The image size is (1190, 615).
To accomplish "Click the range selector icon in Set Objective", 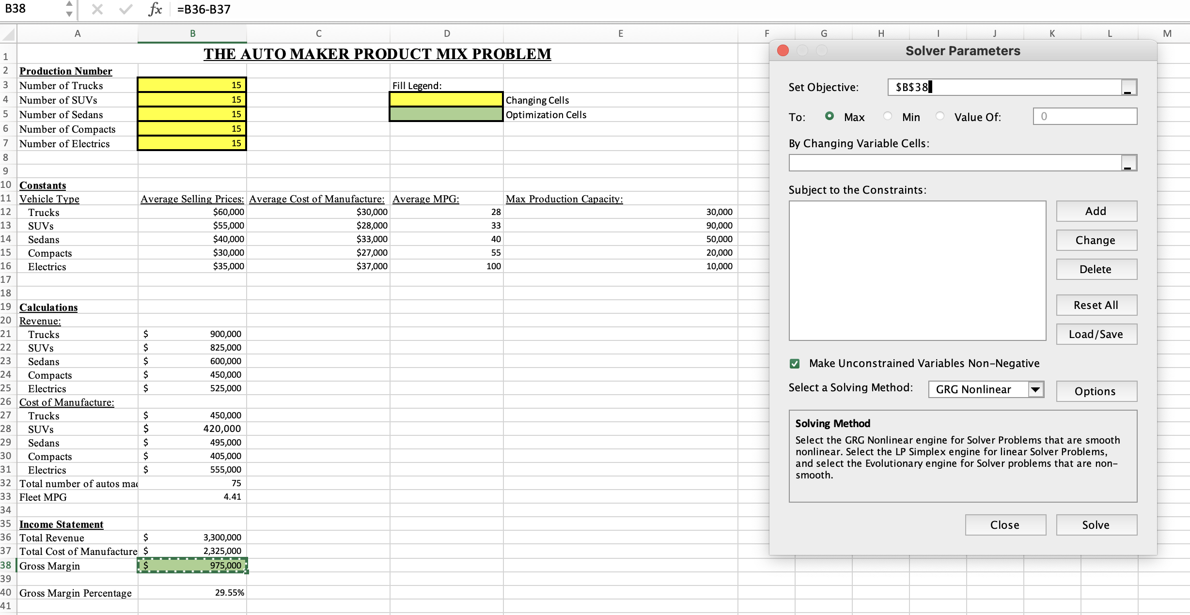I will [1128, 88].
